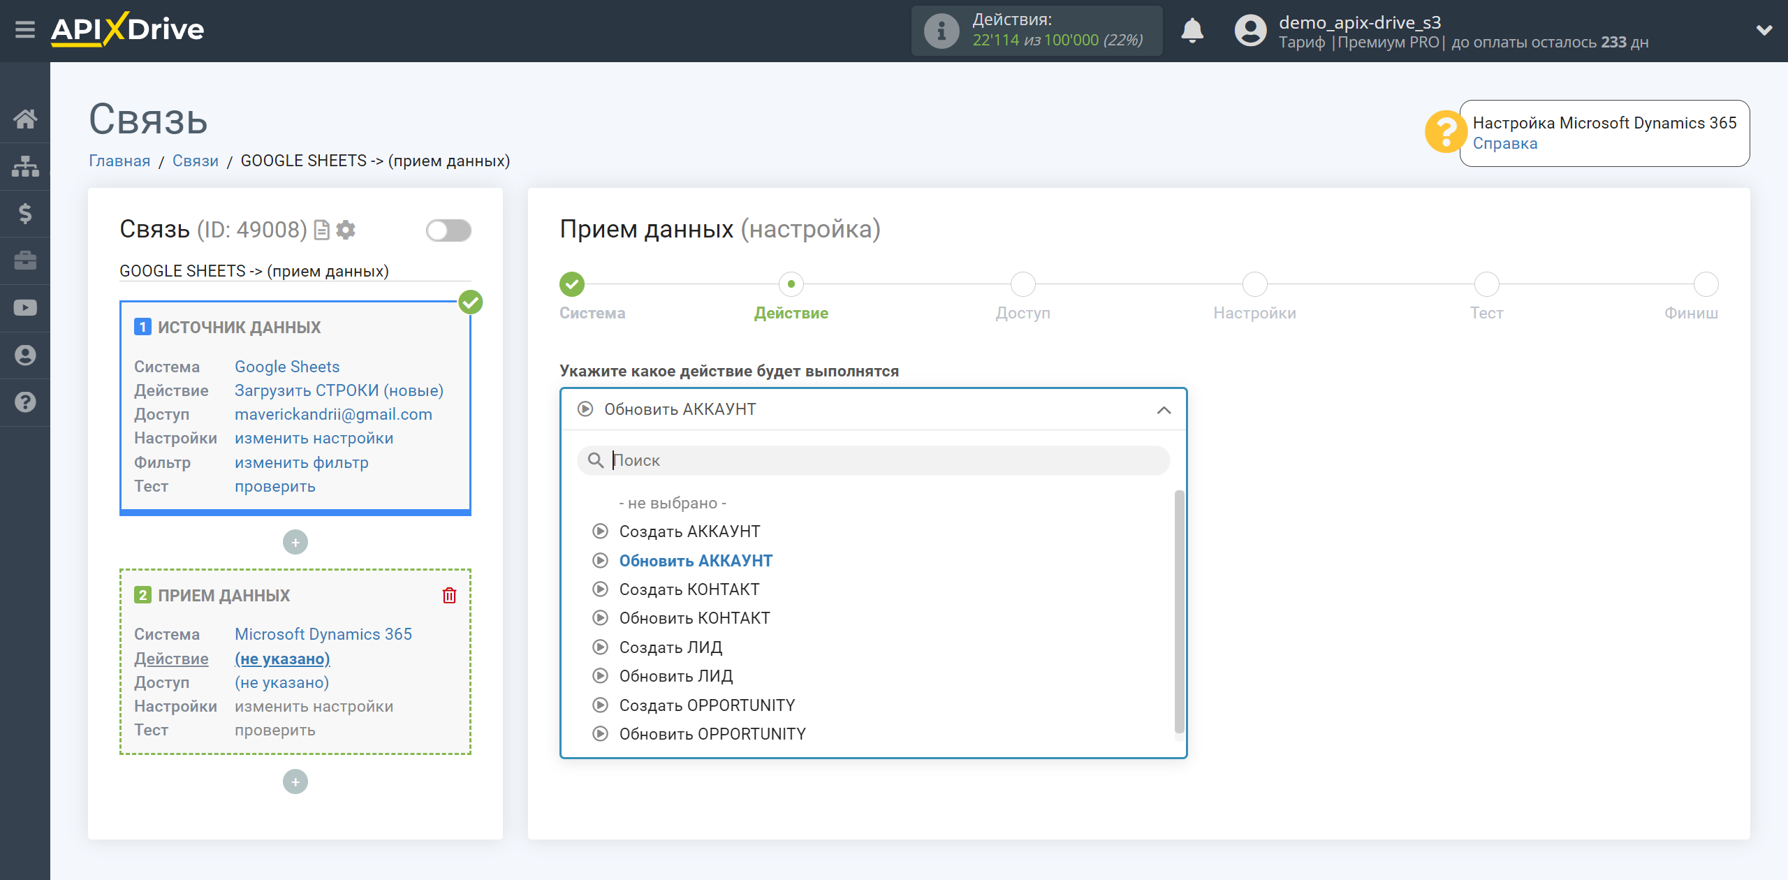Open the hamburger menu icon
The image size is (1788, 880).
point(25,29)
